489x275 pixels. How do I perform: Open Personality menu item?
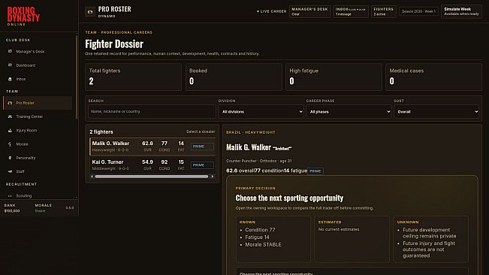[x=38, y=158]
